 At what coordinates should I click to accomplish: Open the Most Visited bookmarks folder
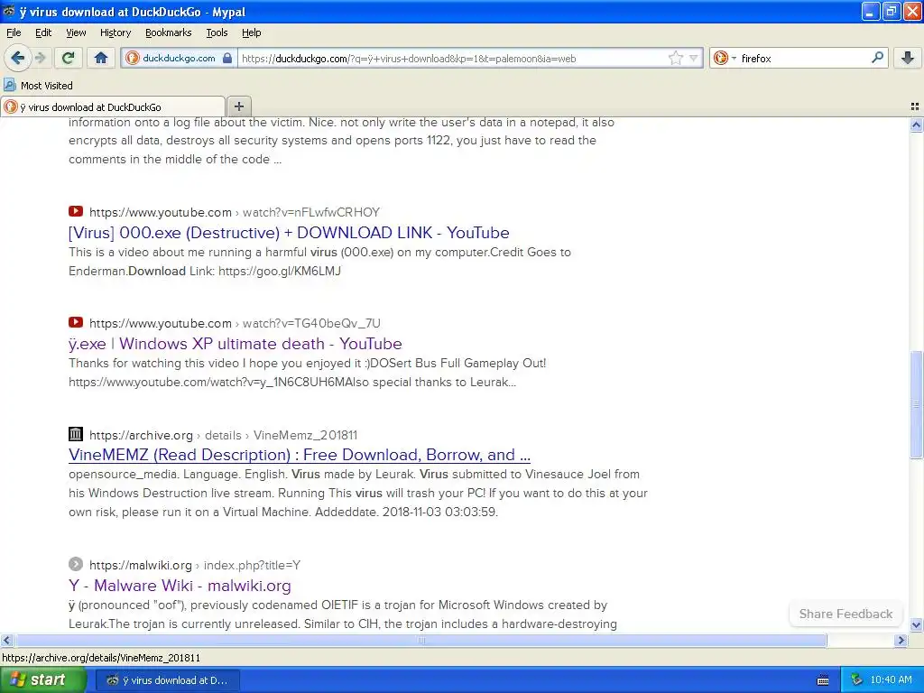pyautogui.click(x=38, y=86)
